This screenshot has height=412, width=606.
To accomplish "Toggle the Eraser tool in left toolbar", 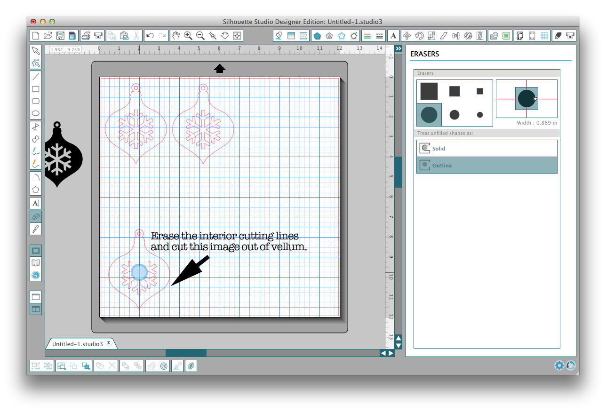I will point(36,216).
